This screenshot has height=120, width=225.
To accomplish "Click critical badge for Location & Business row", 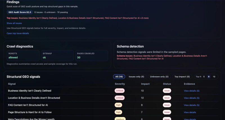I will 120,98.
